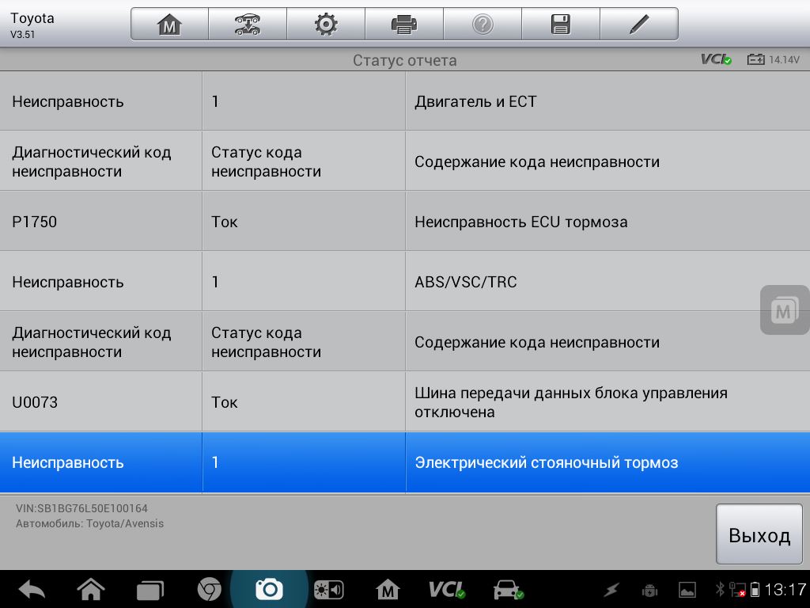Open help question mark icon

click(x=483, y=25)
